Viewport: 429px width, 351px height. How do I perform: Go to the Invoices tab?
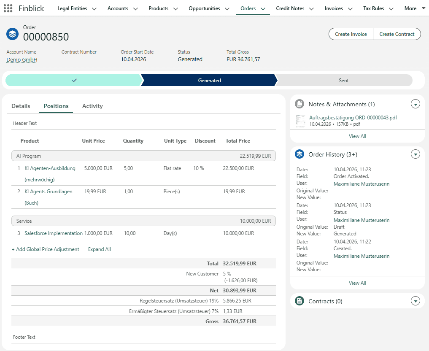(334, 8)
